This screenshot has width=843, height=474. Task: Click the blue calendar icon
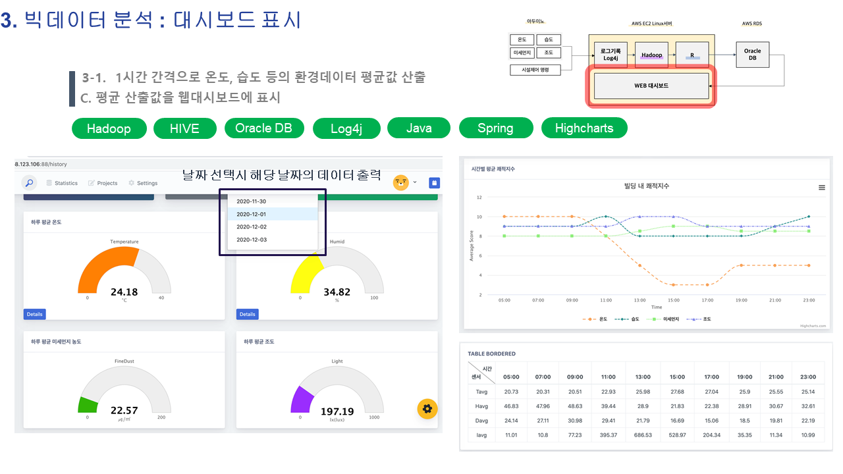point(434,183)
